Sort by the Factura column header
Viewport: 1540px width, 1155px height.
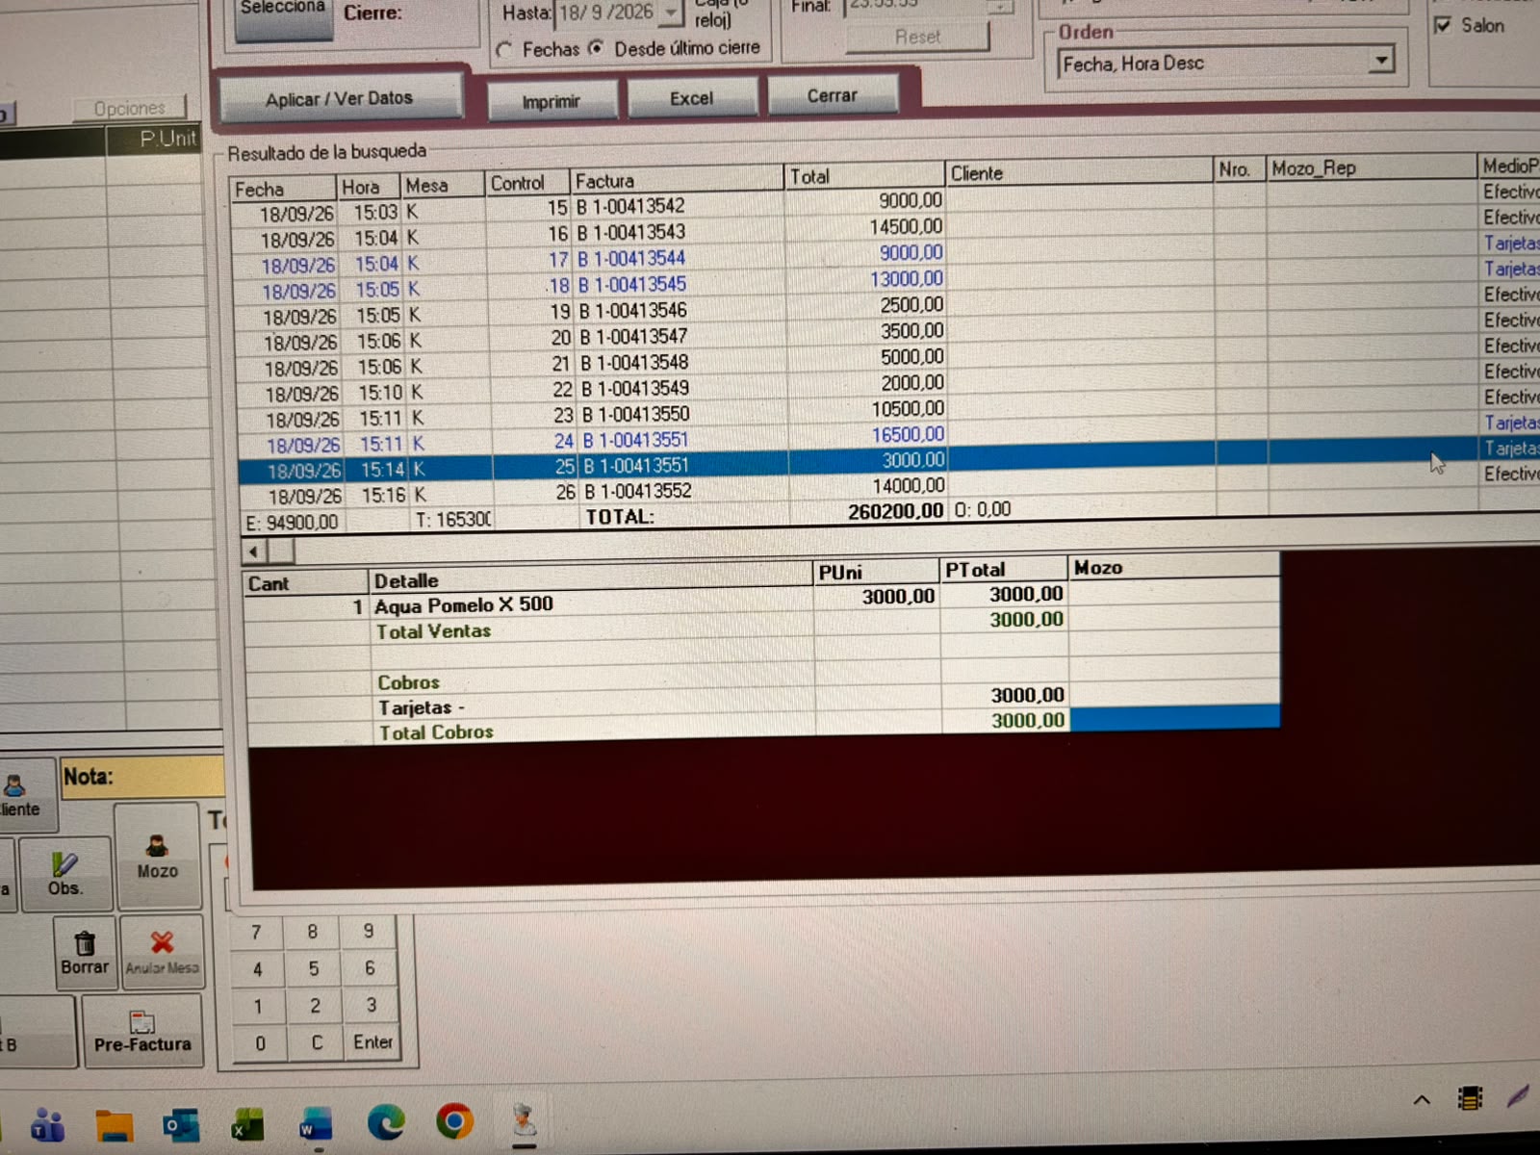tap(677, 180)
